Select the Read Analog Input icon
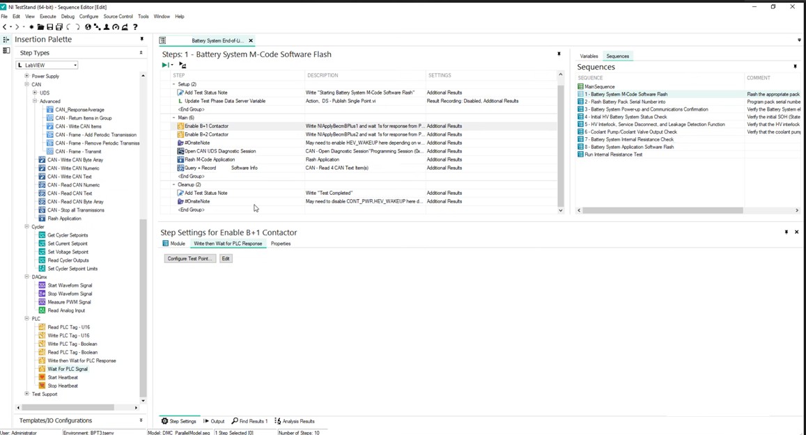The image size is (806, 435). [x=42, y=310]
